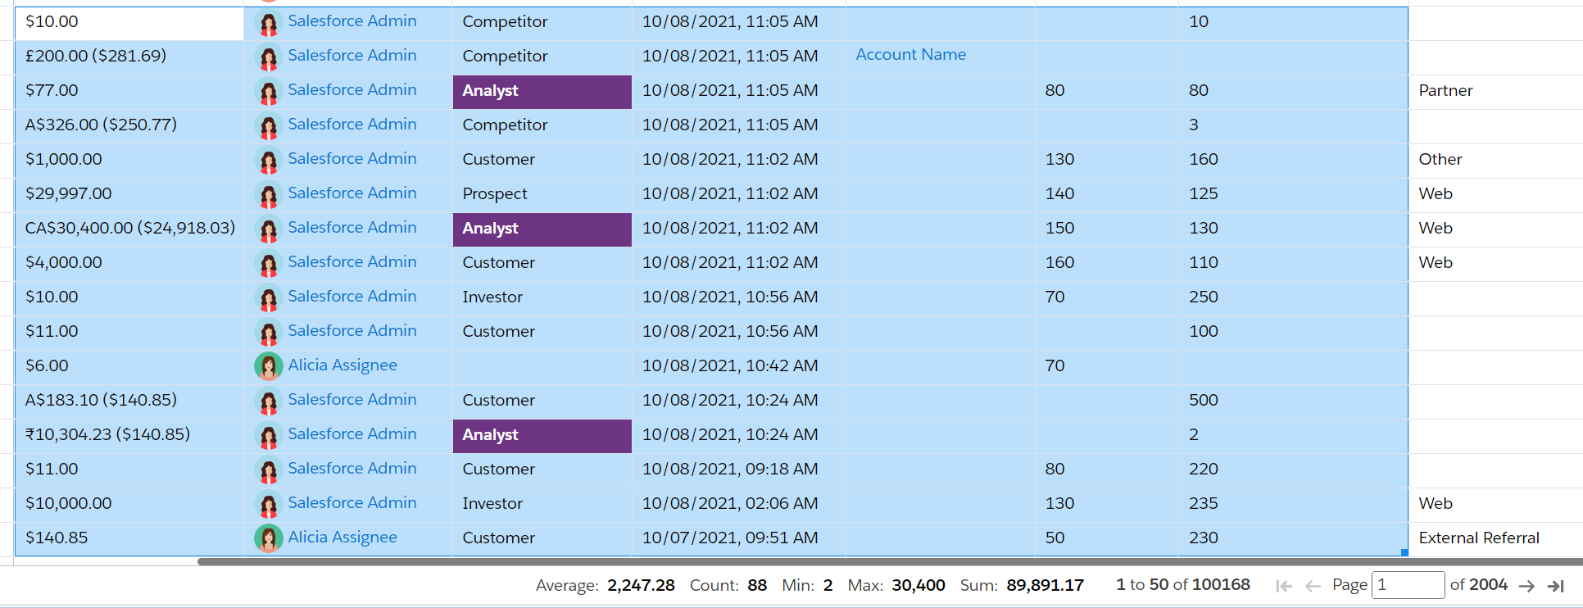
Task: Jump to the first page arrow
Action: [x=1284, y=586]
